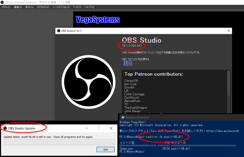The image size is (244, 157).
Task: Click the tasklist command in PowerShell
Action: tap(164, 137)
